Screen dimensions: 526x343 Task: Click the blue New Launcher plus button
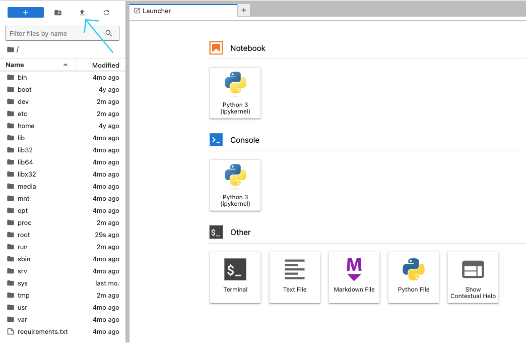26,13
